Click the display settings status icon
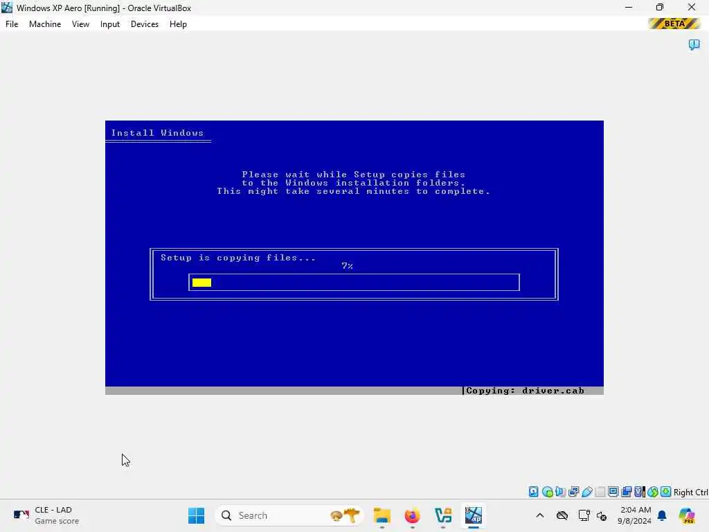The height and width of the screenshot is (532, 709). coord(613,492)
